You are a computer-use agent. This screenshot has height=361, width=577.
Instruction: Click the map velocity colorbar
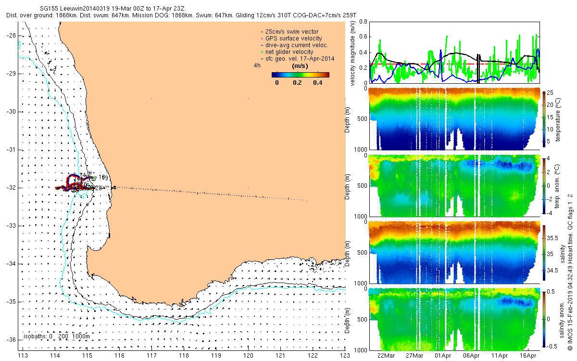tap(301, 75)
